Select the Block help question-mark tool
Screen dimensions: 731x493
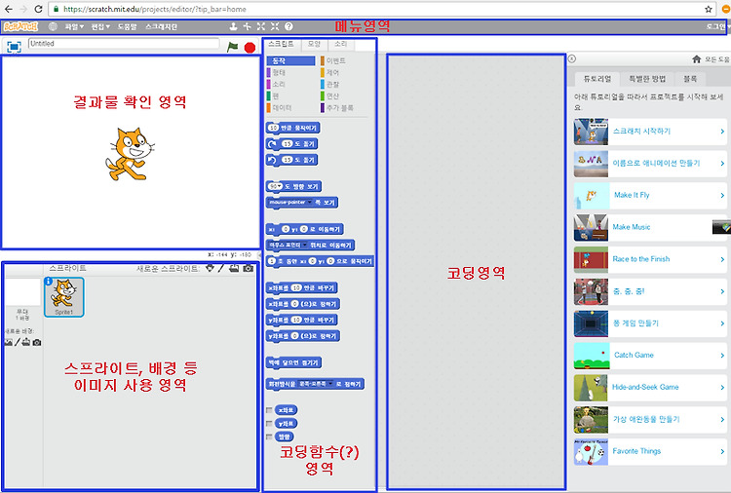[x=289, y=26]
